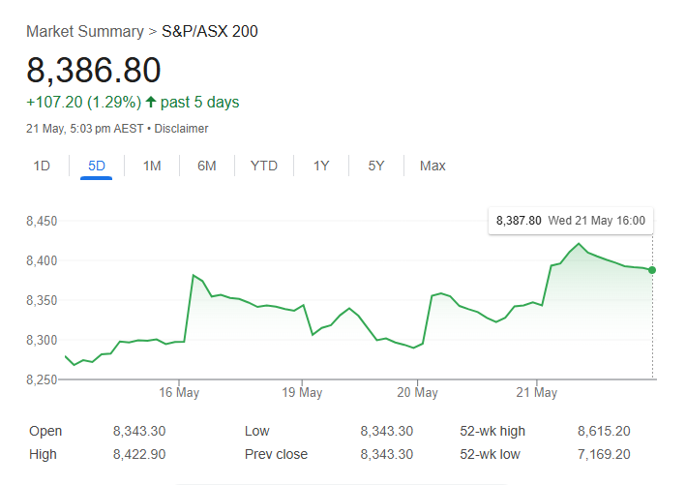Click the 52-wk low value 7,169.20
Screen dimensions: 686x485
604,454
